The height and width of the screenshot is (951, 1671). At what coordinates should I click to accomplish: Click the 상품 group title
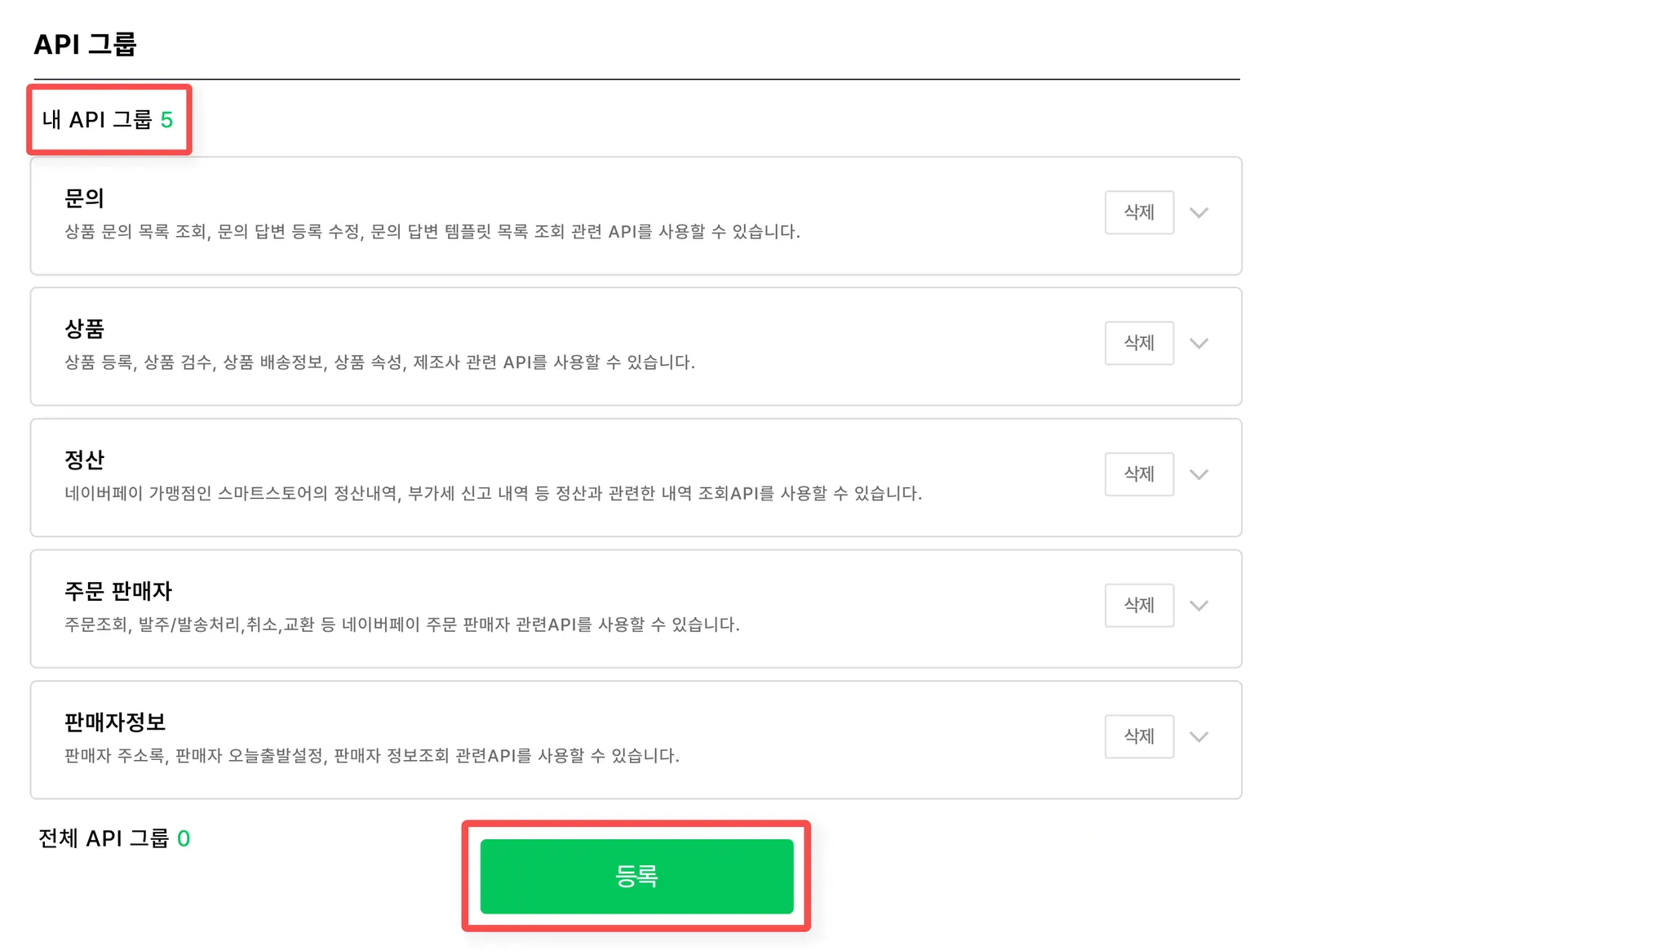[x=84, y=329]
